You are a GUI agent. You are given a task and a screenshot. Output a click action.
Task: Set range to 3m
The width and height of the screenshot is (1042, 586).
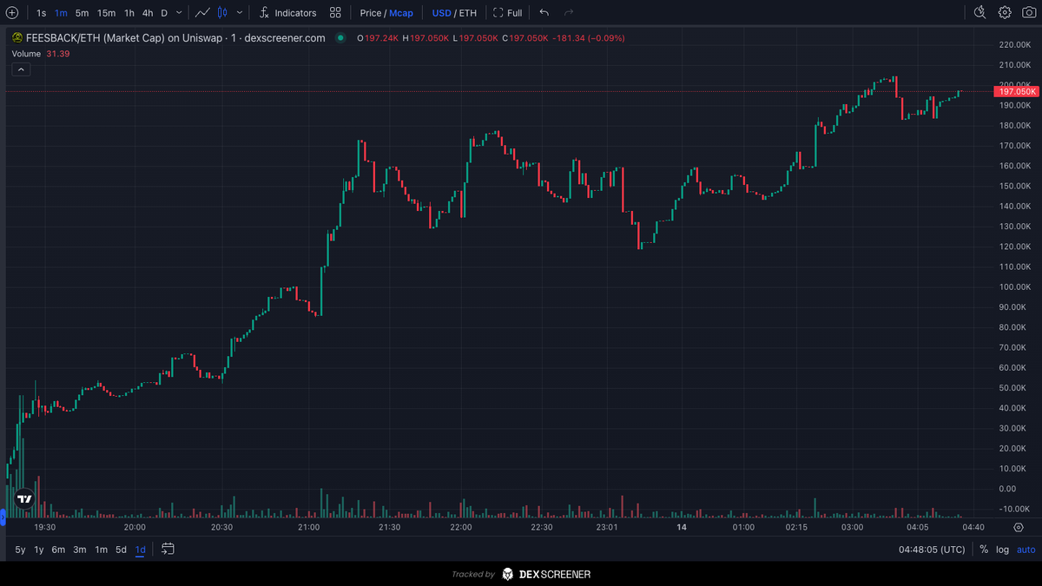pos(80,550)
